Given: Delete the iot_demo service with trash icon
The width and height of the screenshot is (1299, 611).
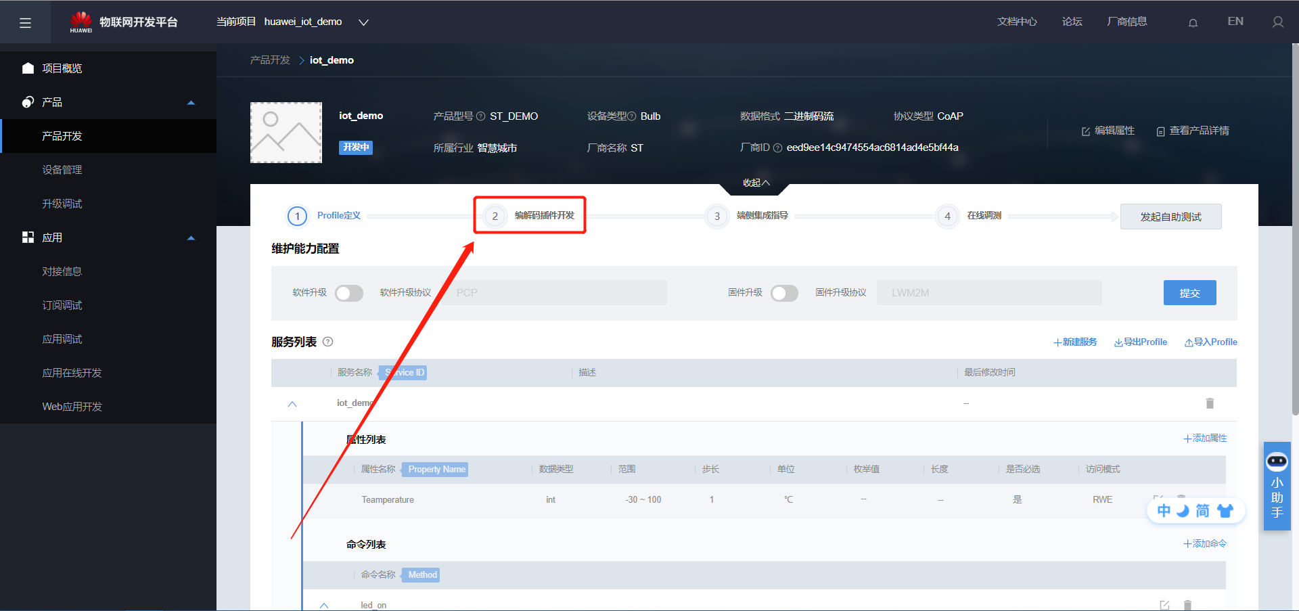Looking at the screenshot, I should click(x=1210, y=403).
